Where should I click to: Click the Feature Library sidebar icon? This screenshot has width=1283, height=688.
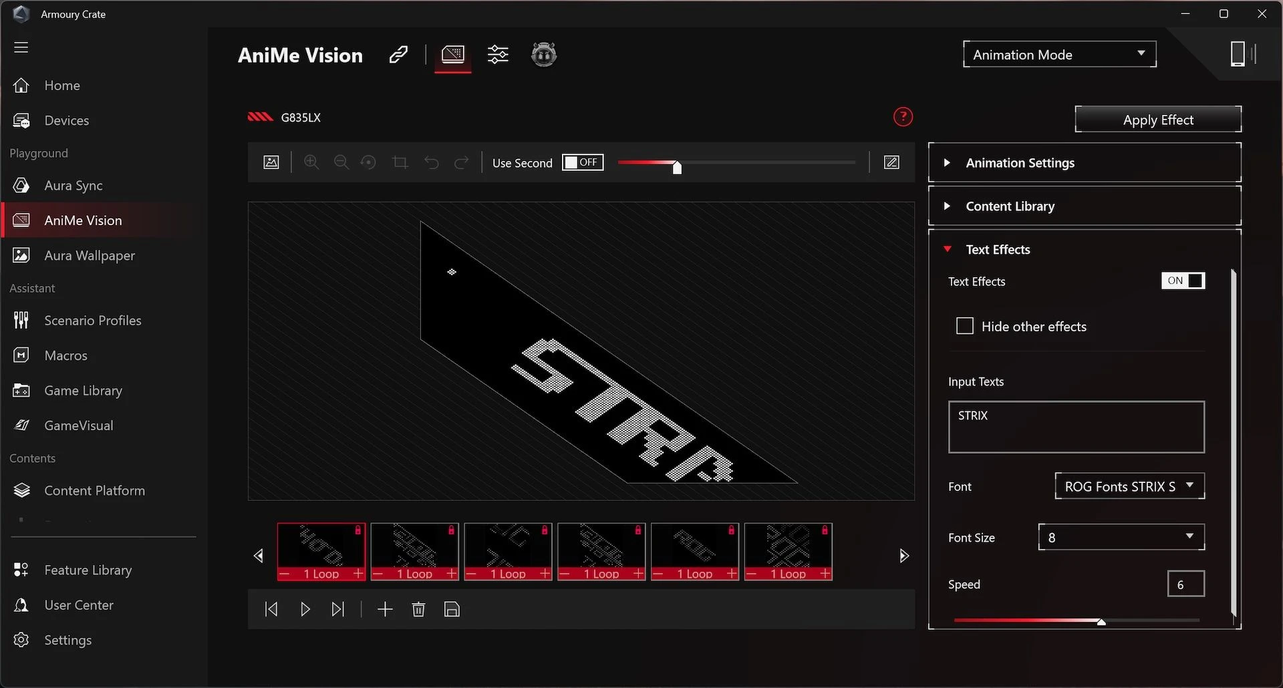pos(21,570)
